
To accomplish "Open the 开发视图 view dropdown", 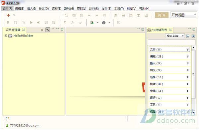I will pos(183,15).
